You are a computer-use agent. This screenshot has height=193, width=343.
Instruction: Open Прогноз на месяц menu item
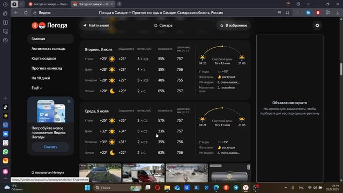[x=47, y=68]
